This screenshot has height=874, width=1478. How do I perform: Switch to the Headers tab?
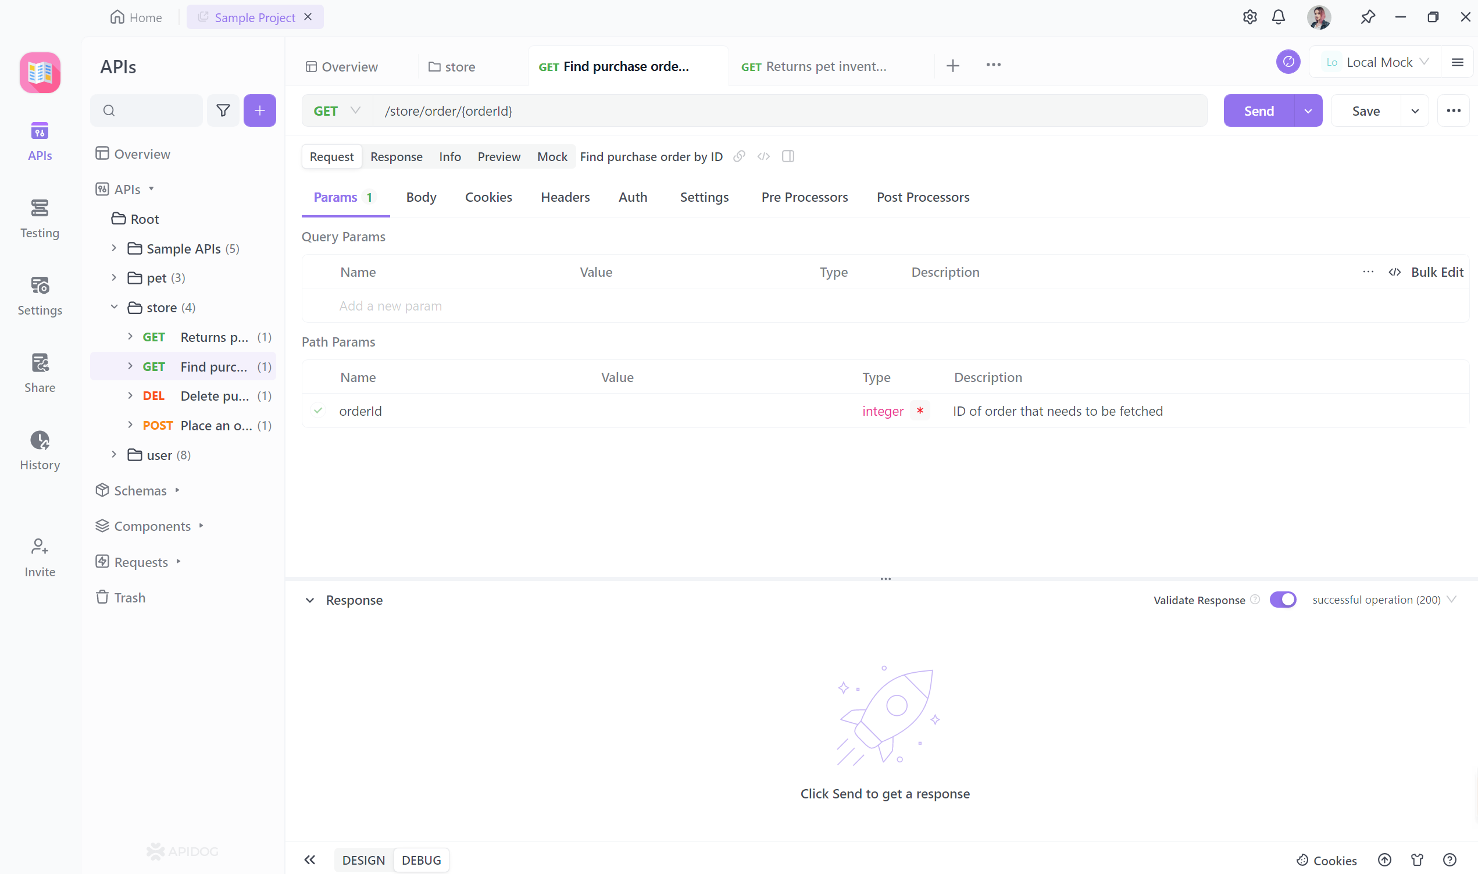coord(565,197)
